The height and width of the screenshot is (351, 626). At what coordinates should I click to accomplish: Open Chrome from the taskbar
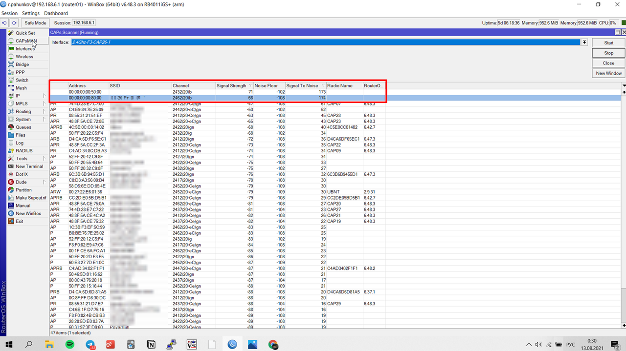(273, 344)
